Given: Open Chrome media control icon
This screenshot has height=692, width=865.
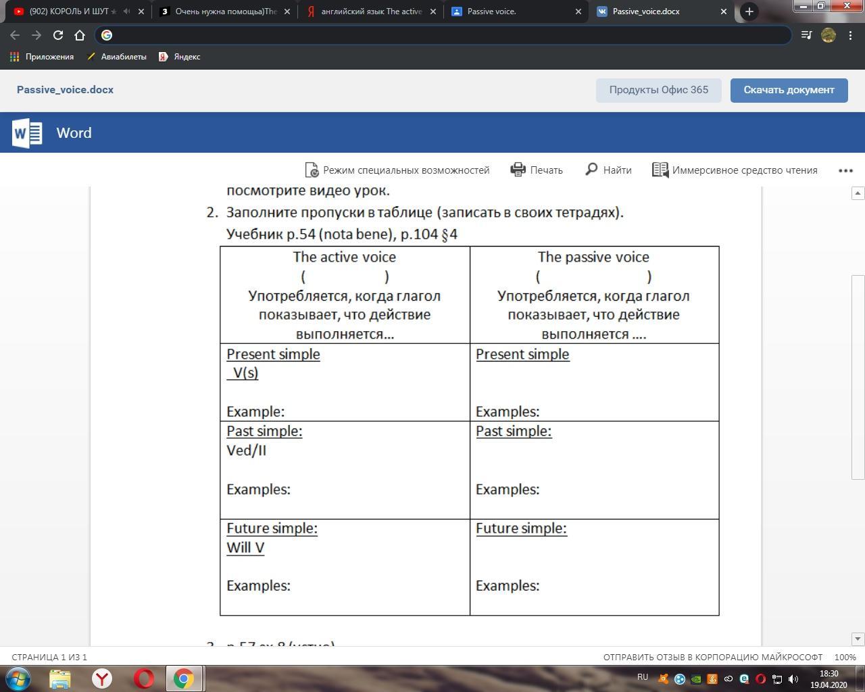Looking at the screenshot, I should coord(806,35).
